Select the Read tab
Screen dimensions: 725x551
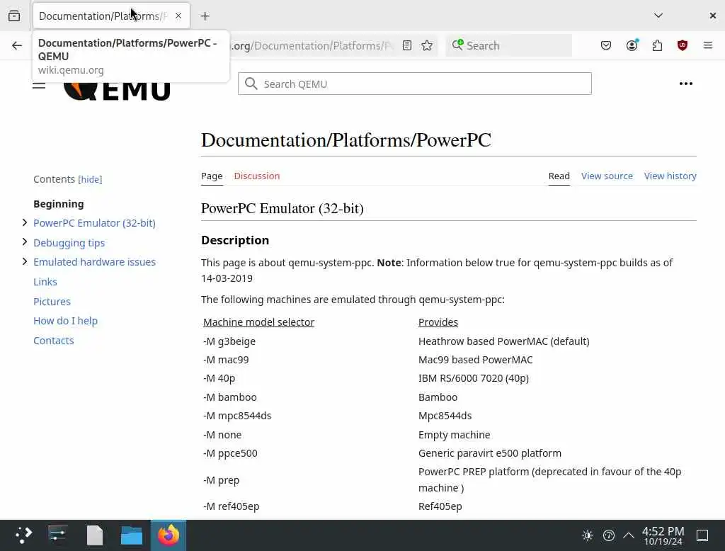(559, 176)
